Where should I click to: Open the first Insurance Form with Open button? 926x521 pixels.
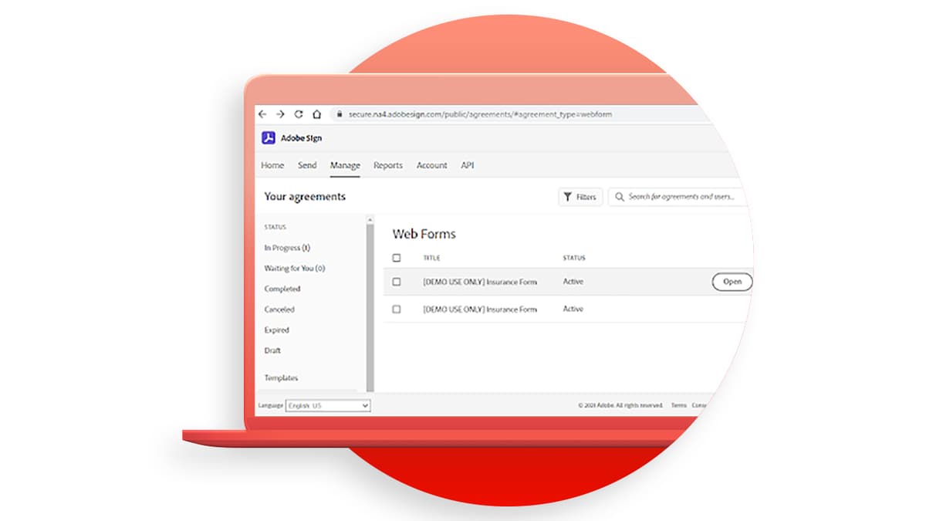pos(731,282)
